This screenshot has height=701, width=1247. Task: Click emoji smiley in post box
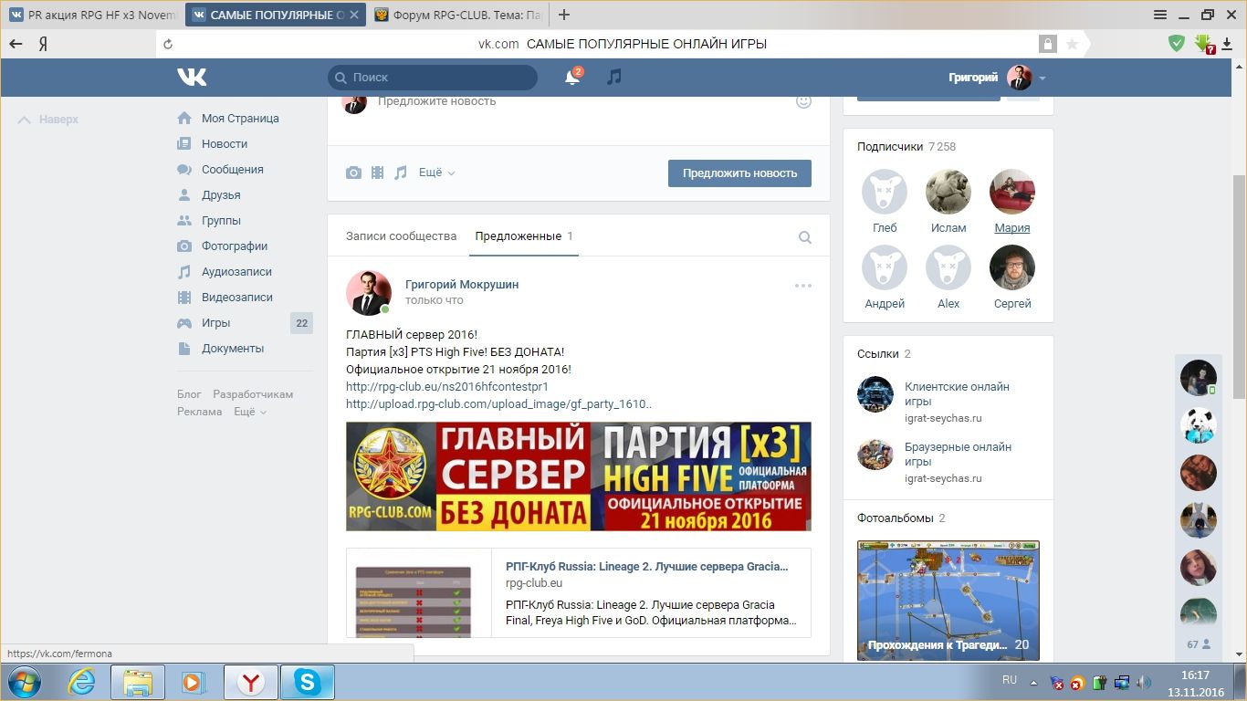tap(803, 101)
